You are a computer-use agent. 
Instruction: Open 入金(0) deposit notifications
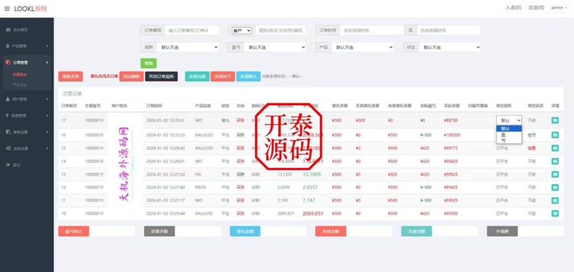click(x=513, y=7)
